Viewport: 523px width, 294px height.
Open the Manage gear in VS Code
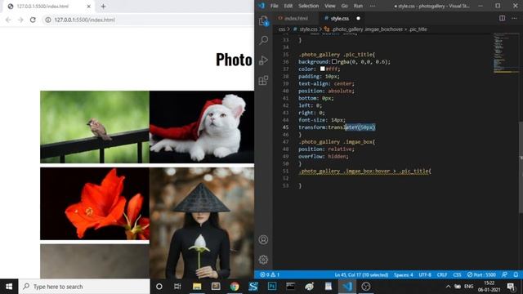pos(263,260)
